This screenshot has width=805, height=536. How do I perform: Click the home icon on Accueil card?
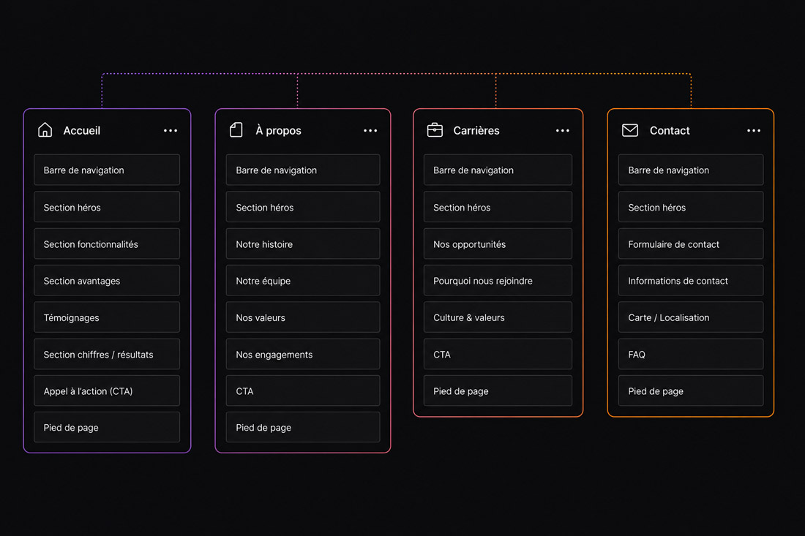click(x=45, y=129)
